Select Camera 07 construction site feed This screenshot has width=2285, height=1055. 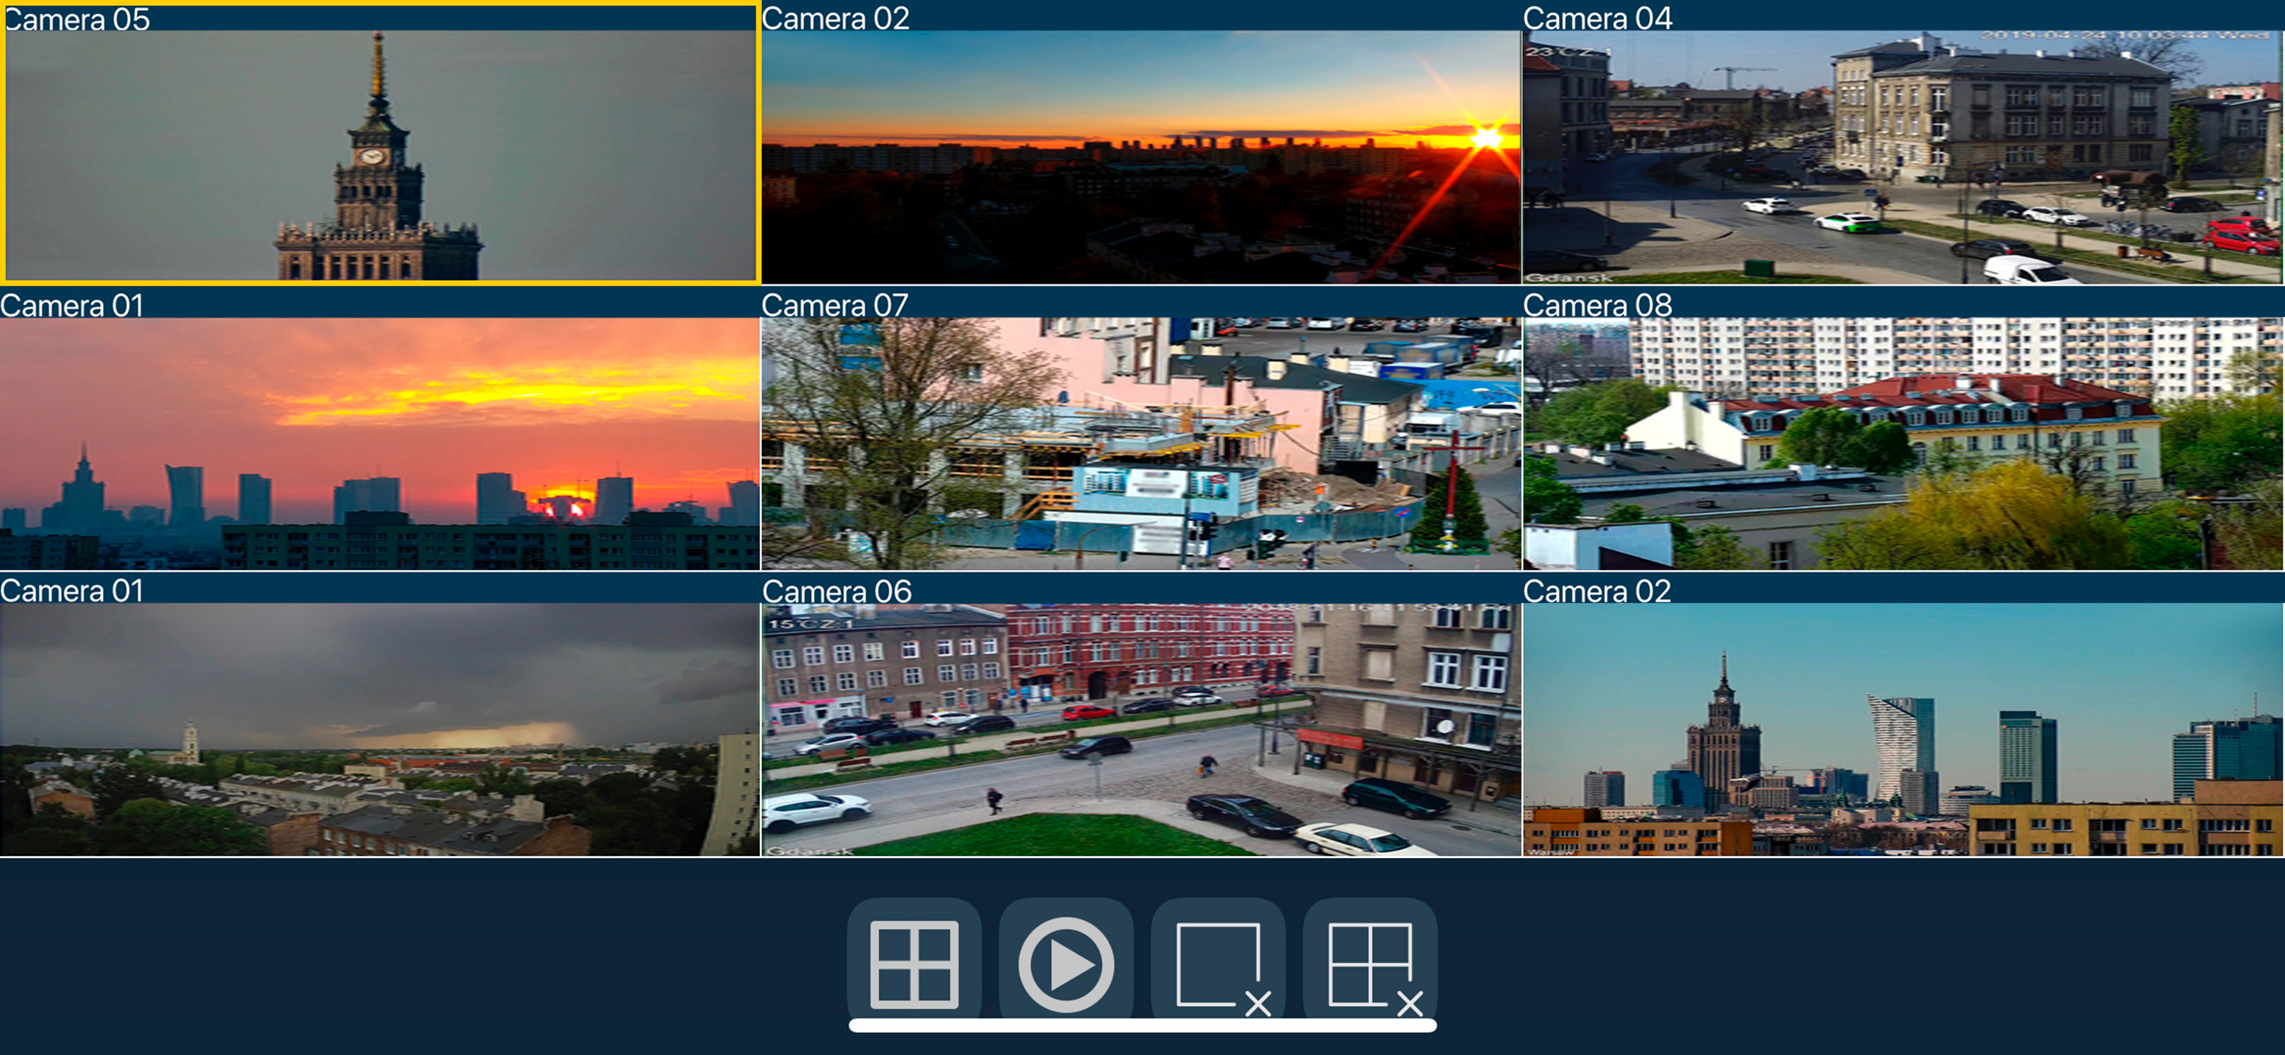click(x=1141, y=443)
